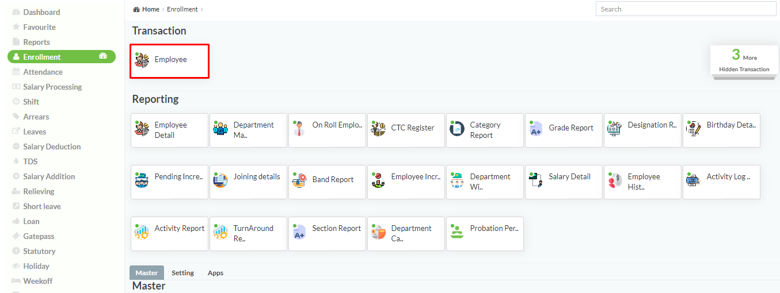
Task: Open Attendance in the sidebar
Action: click(43, 72)
